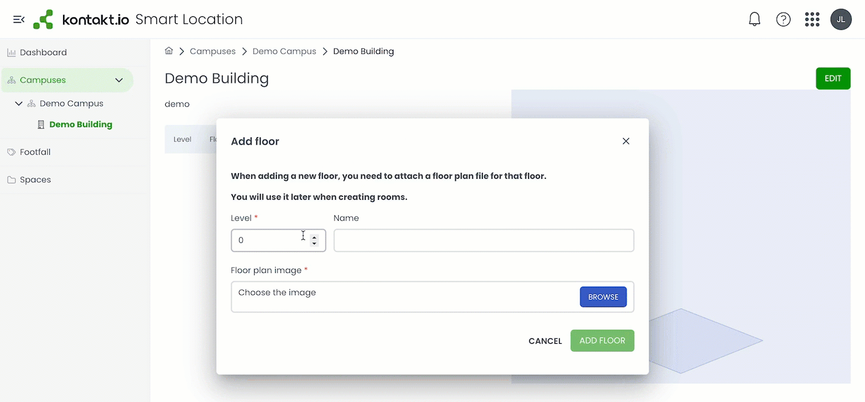Click the kontakt.io logo icon
This screenshot has width=865, height=402.
pos(43,19)
